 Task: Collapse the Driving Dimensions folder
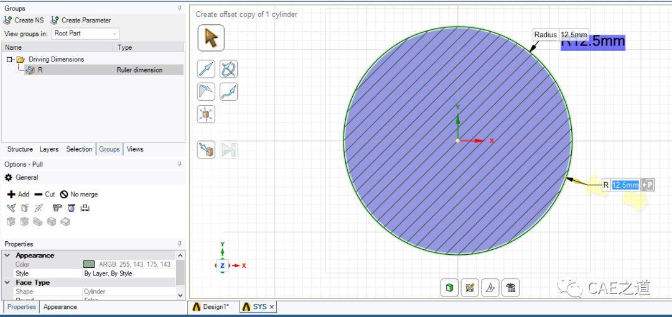[x=9, y=60]
